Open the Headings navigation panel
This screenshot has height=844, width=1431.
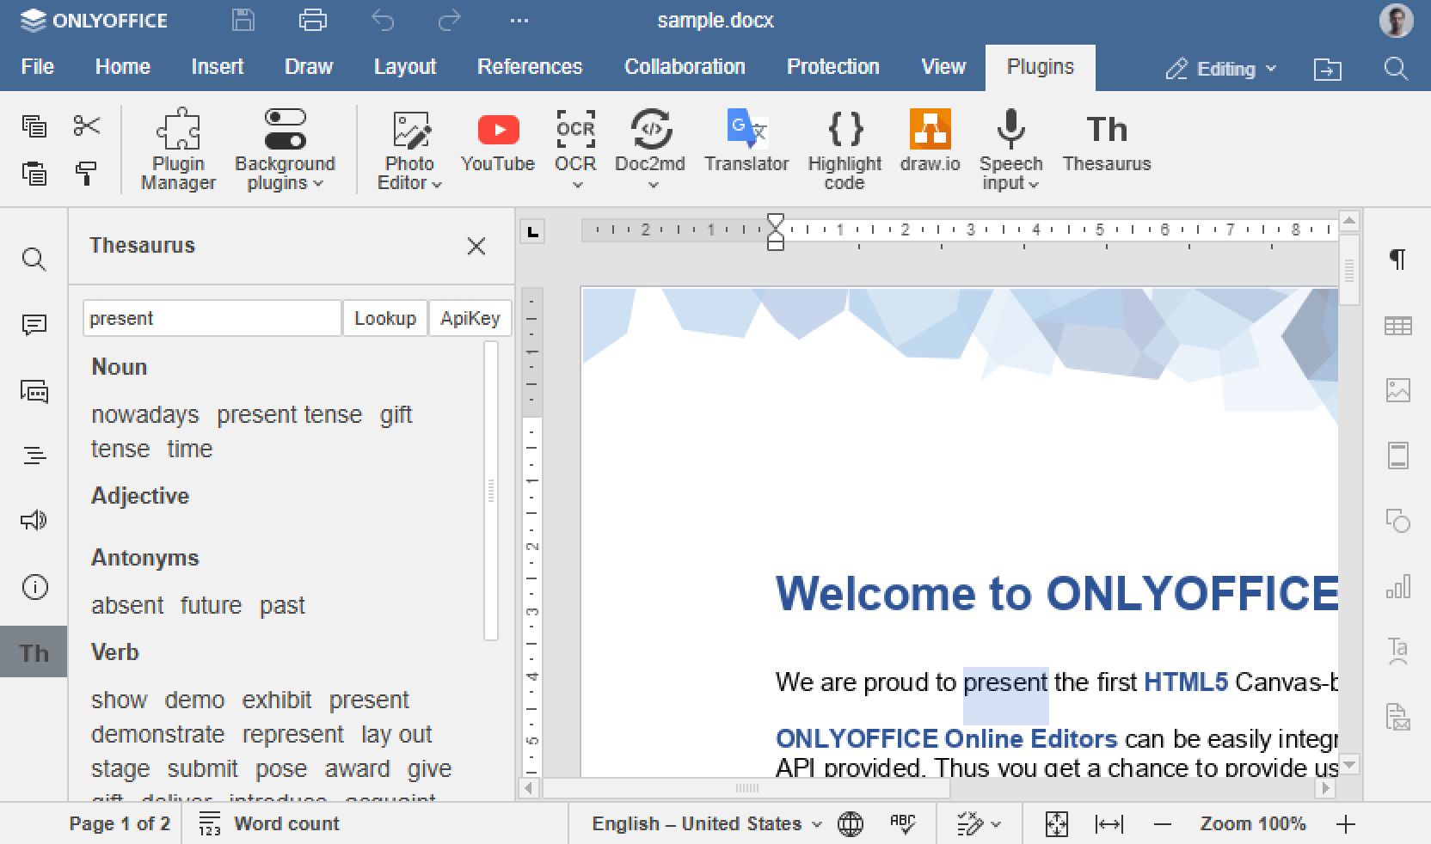coord(34,456)
